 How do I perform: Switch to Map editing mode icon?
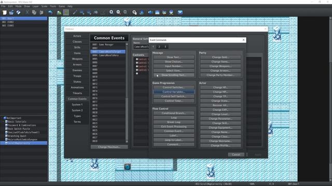pyautogui.click(x=59, y=12)
